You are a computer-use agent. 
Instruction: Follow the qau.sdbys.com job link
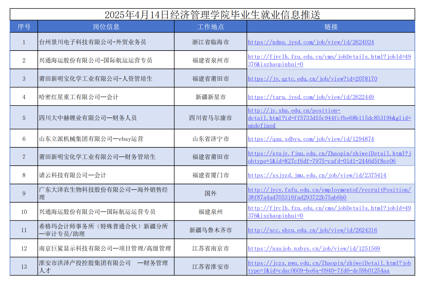click(311, 139)
